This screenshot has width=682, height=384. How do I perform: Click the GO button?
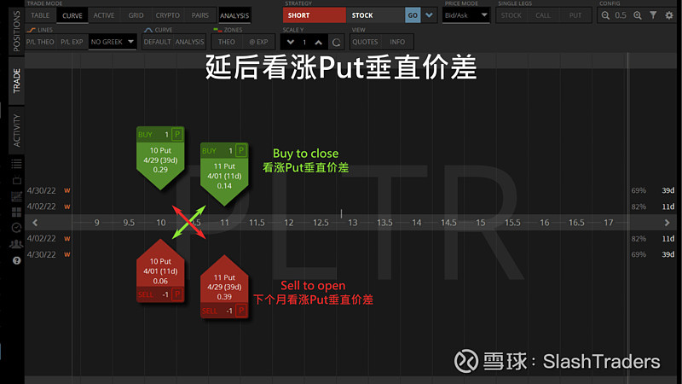pyautogui.click(x=413, y=15)
